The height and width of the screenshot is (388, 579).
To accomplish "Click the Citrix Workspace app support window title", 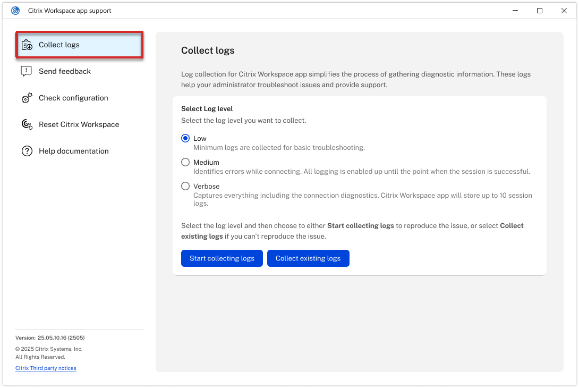I will [x=70, y=11].
